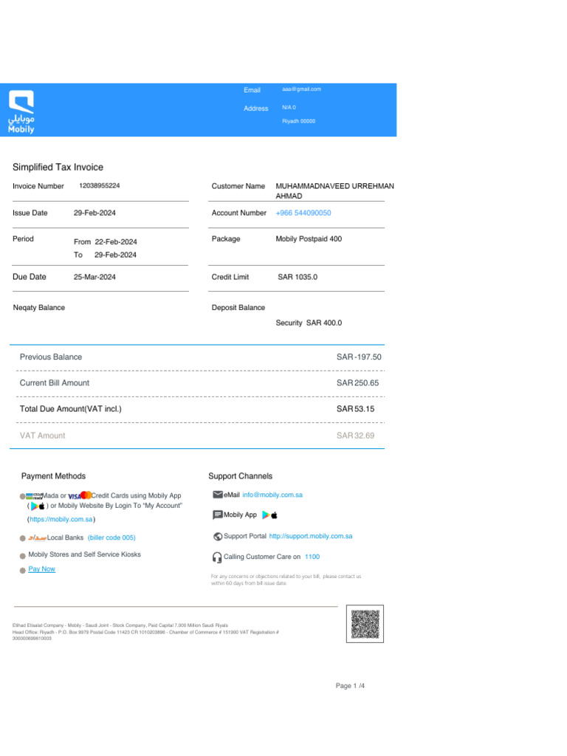Click the Mobily logo in header
Image resolution: width=567 pixels, height=756 pixels.
21,111
